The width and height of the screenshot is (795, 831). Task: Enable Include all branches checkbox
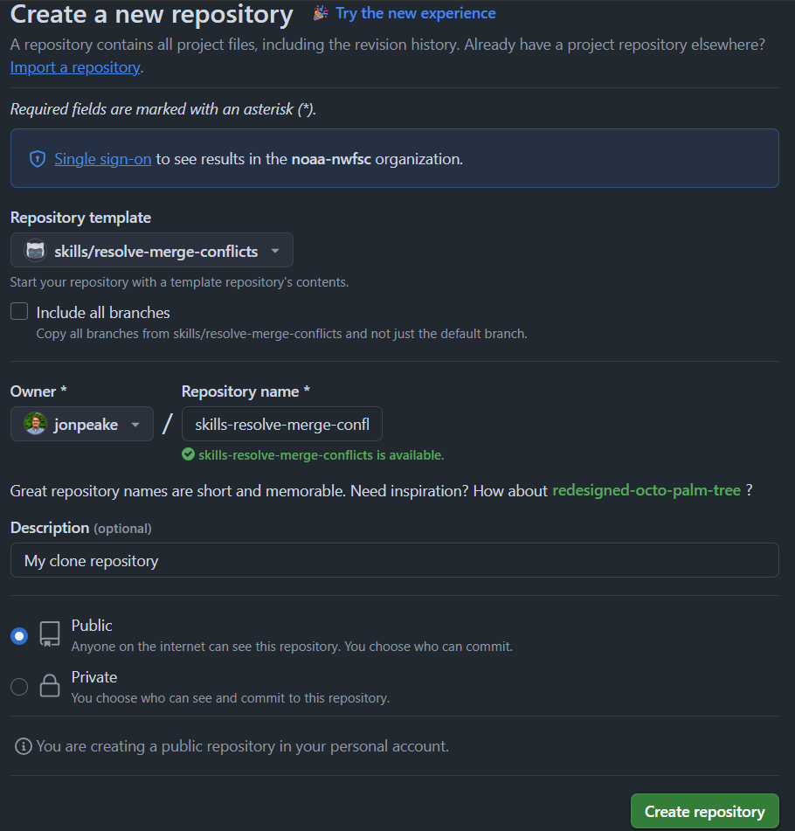[19, 312]
